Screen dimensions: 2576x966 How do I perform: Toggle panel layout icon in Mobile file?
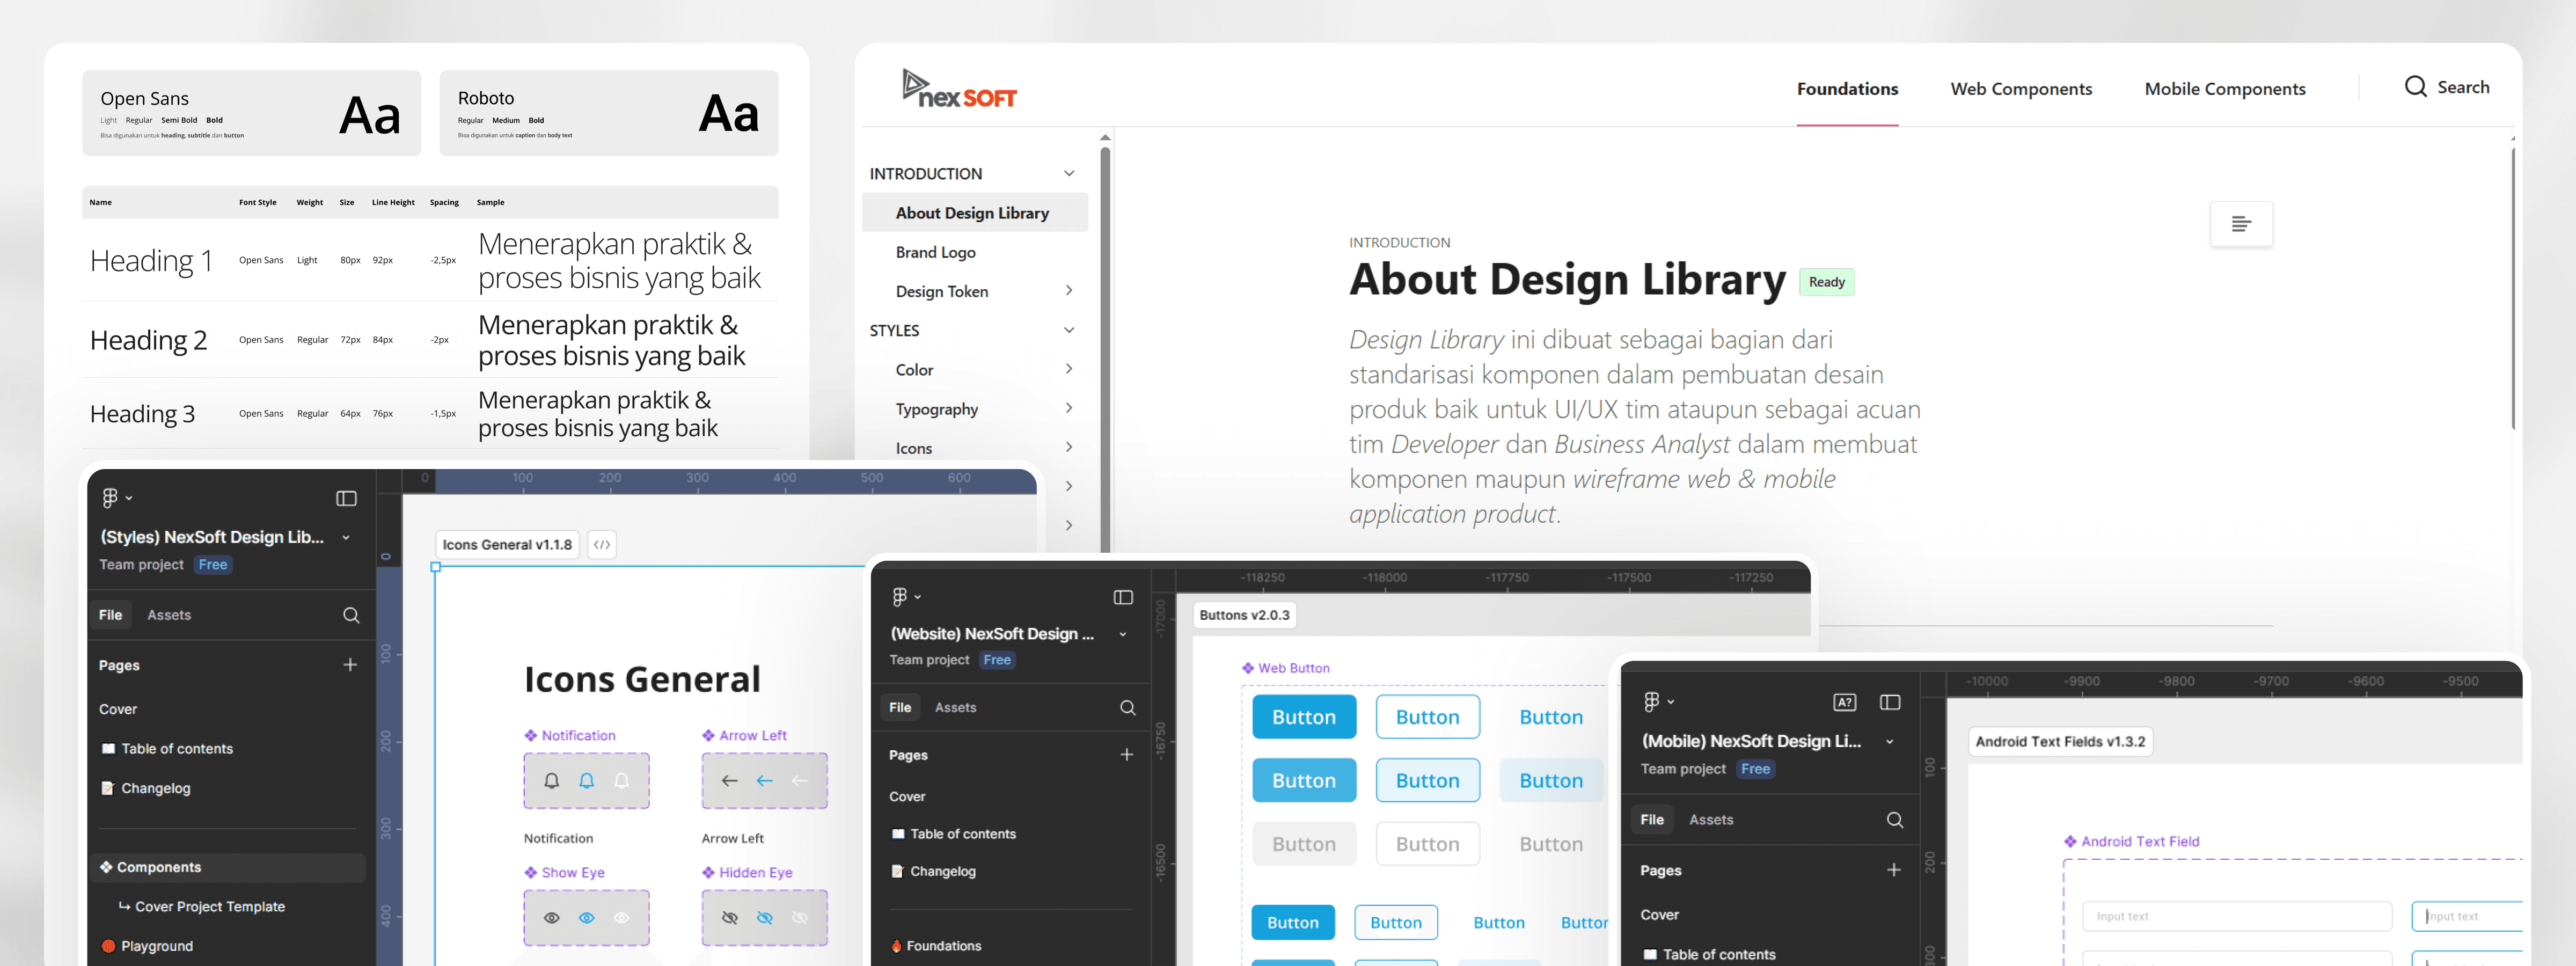tap(1889, 702)
